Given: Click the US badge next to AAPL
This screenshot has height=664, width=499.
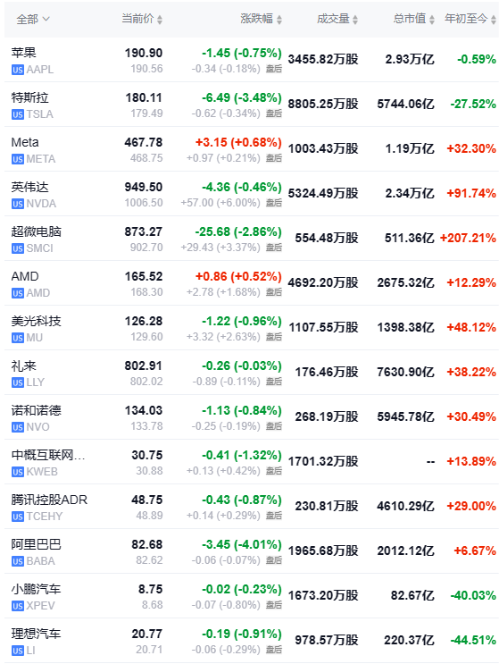Looking at the screenshot, I should click(x=18, y=70).
